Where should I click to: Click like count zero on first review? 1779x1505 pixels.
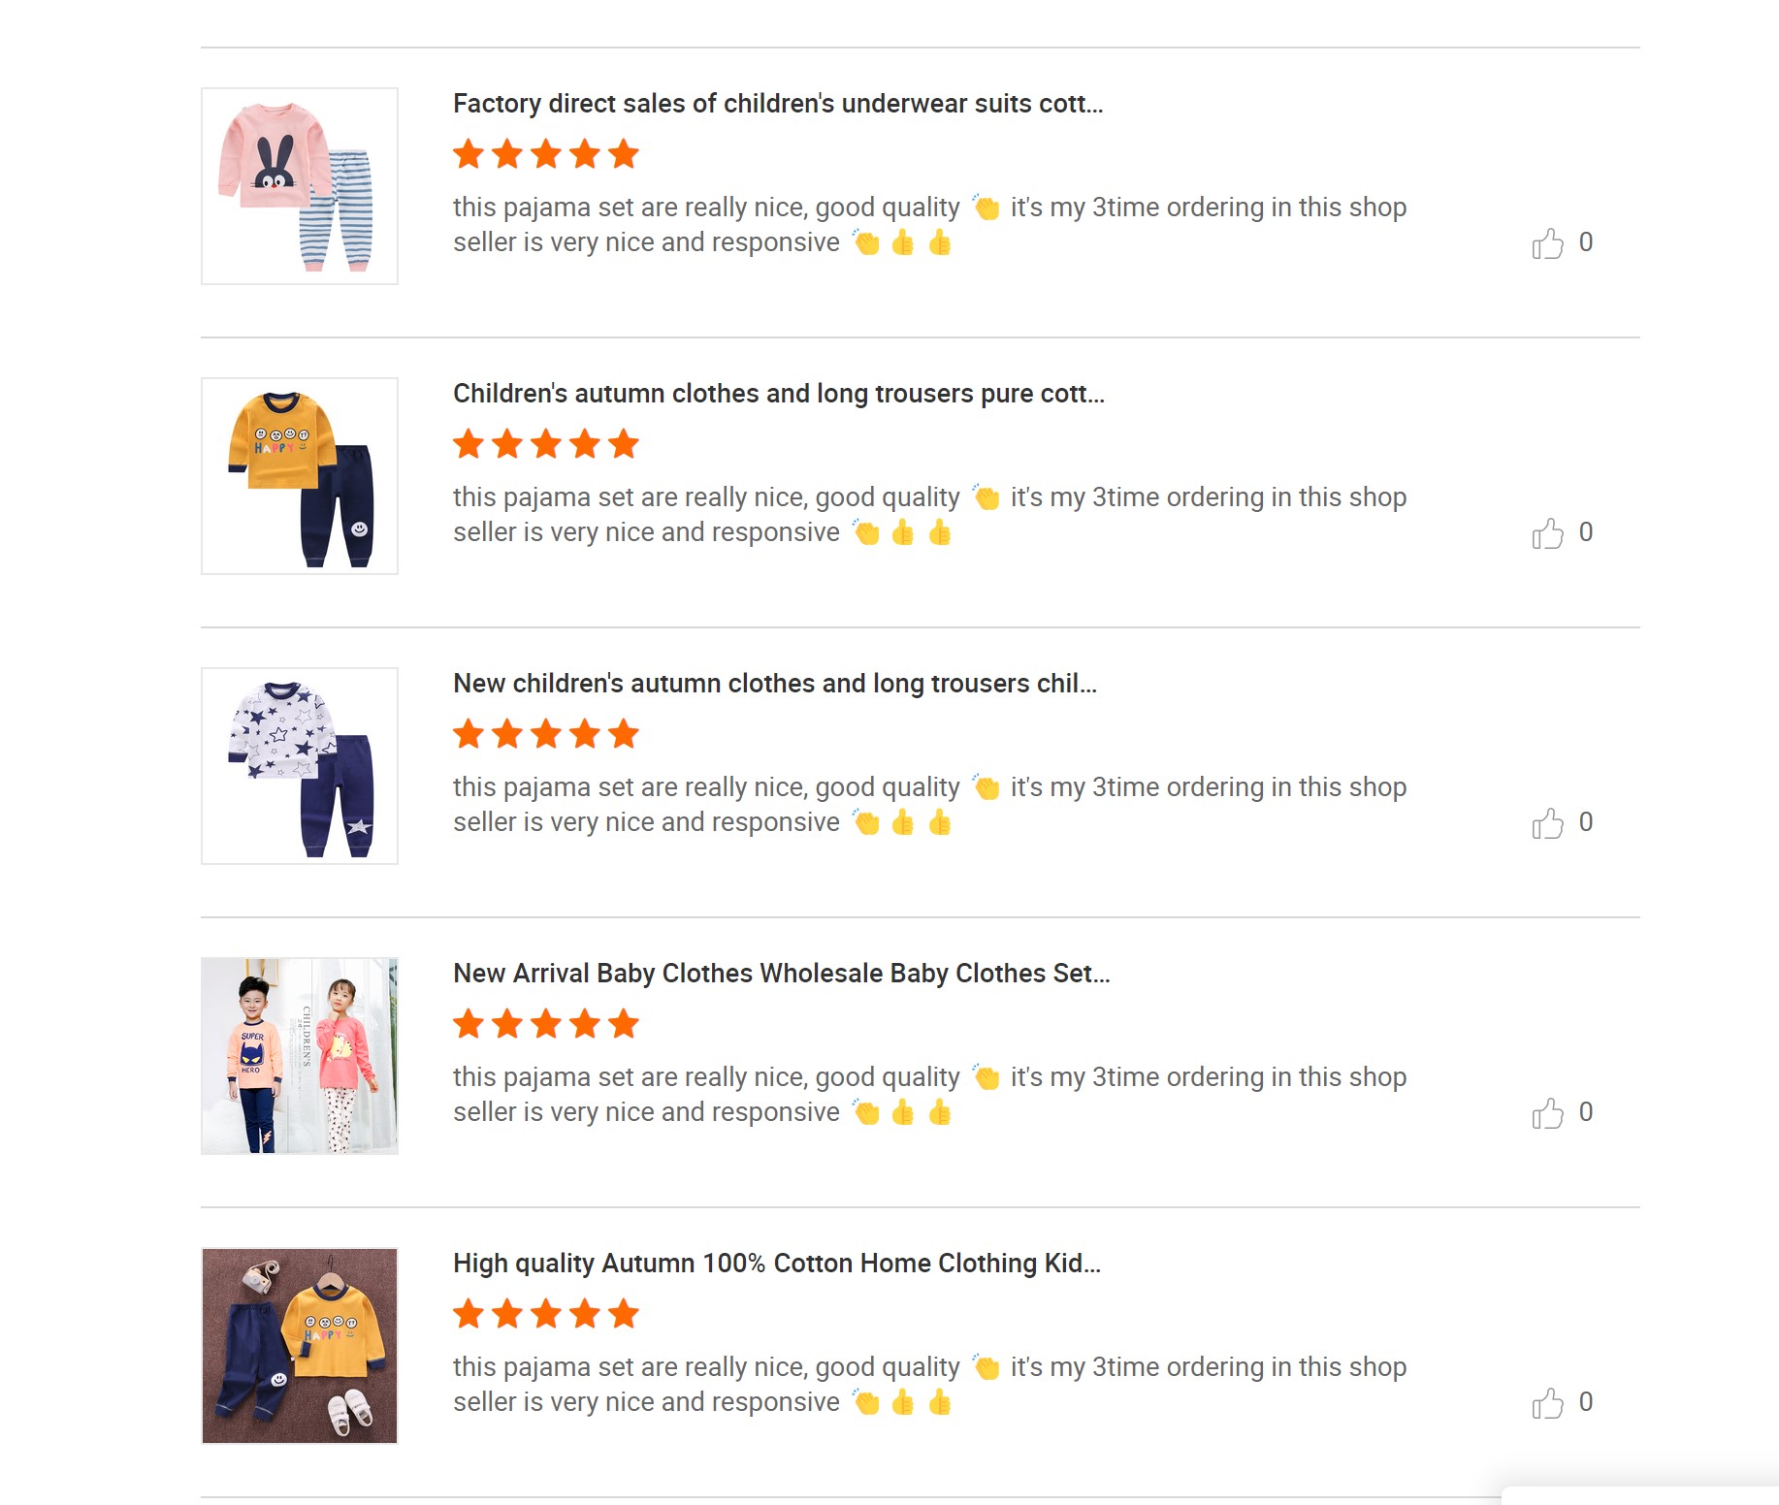click(x=1586, y=242)
